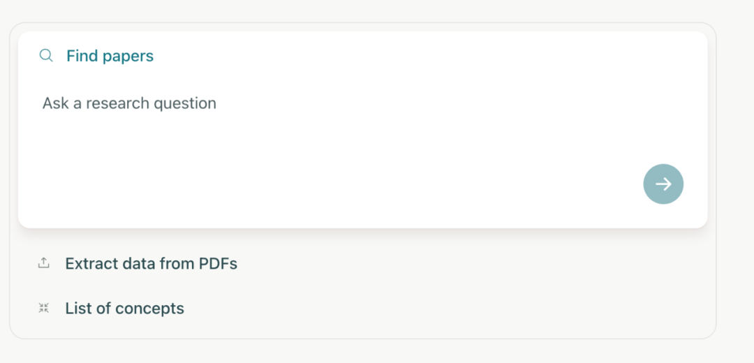Viewport: 754px width, 363px height.
Task: Click the round teal send button
Action: (x=663, y=184)
